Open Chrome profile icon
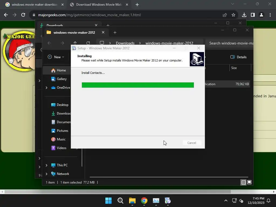The image size is (276, 207). tap(261, 15)
